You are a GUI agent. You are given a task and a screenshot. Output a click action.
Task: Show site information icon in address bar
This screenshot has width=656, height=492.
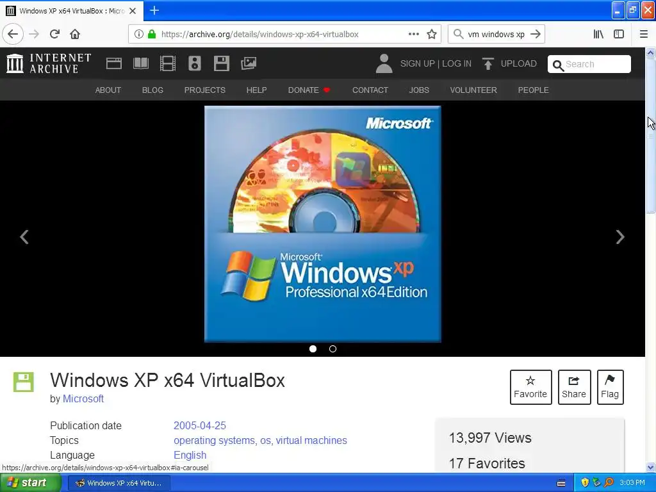[139, 35]
